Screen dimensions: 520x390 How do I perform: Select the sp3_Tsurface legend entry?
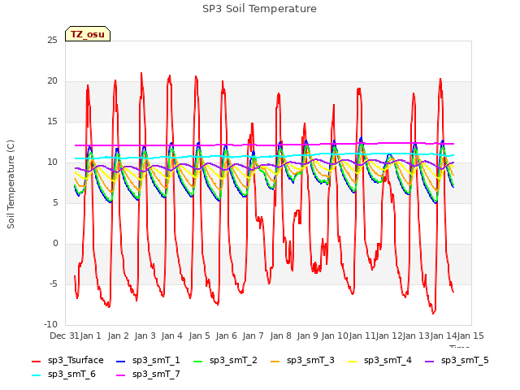[67, 361]
